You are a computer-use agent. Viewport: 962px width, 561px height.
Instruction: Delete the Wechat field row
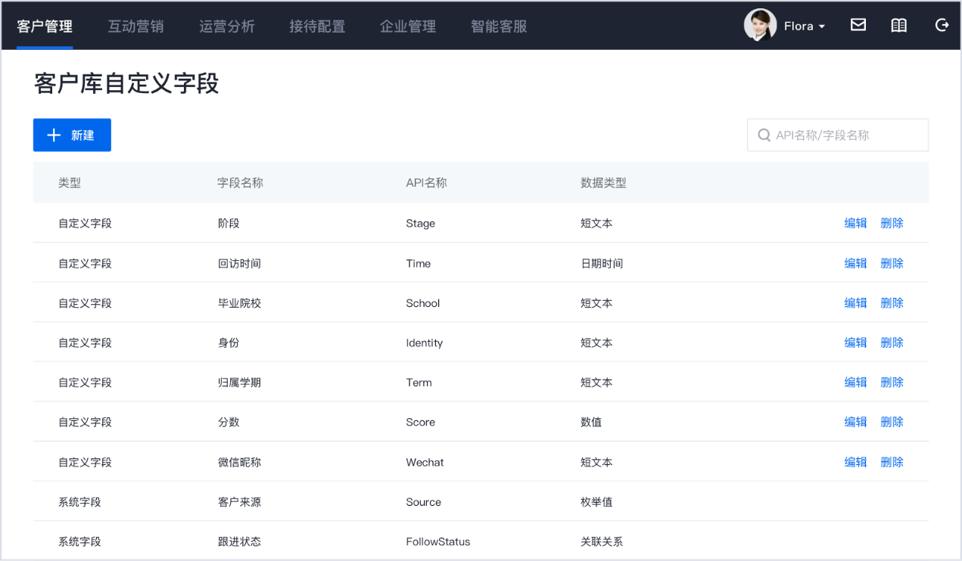tap(892, 462)
